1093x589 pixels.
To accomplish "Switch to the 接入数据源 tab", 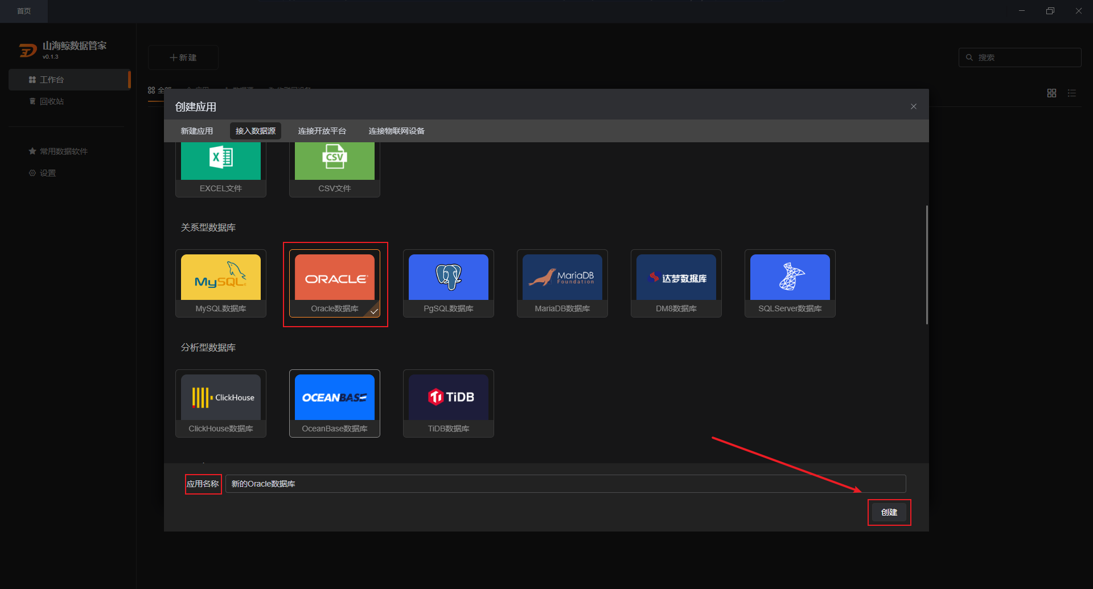I will pos(256,131).
